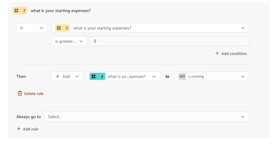Click the plus icon in the Add action dropdown
Image resolution: width=276 pixels, height=144 pixels.
point(58,76)
